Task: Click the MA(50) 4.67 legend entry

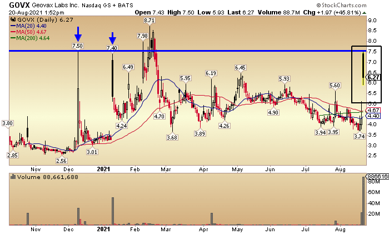Action: coord(28,32)
